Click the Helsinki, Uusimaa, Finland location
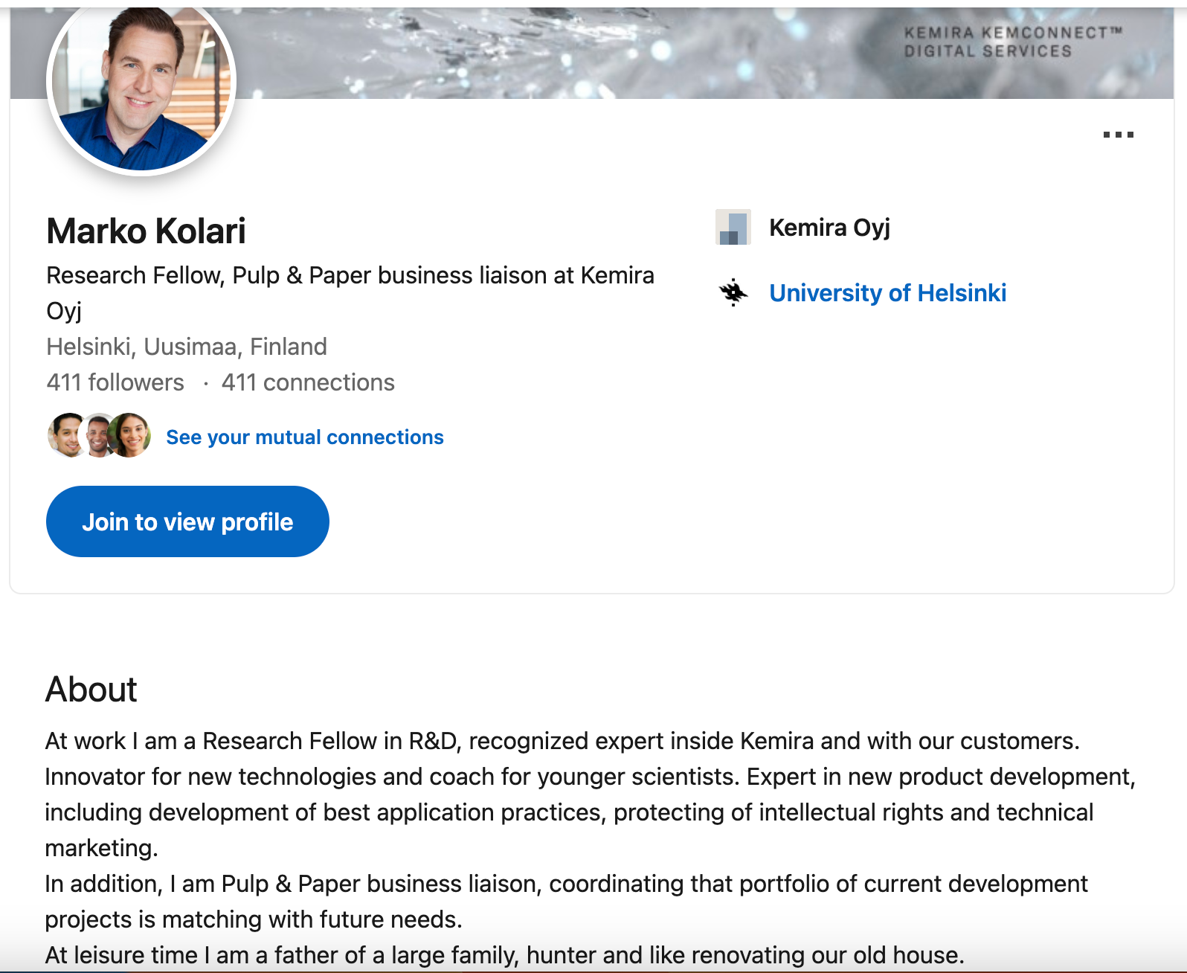 point(187,347)
